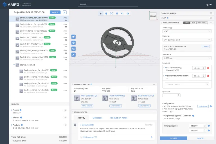Click Log out
This screenshot has height=144, width=216.
(x=208, y=4)
